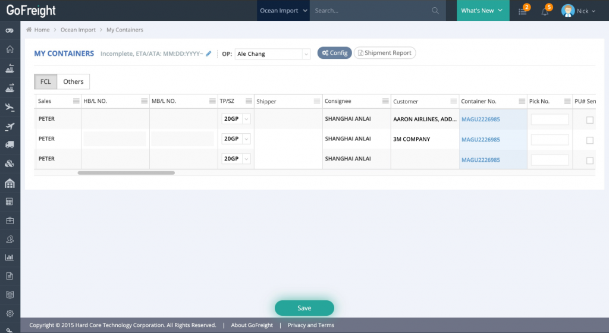Image resolution: width=609 pixels, height=333 pixels.
Task: Tick the PU# Sent checkbox in first row
Action: [x=589, y=120]
